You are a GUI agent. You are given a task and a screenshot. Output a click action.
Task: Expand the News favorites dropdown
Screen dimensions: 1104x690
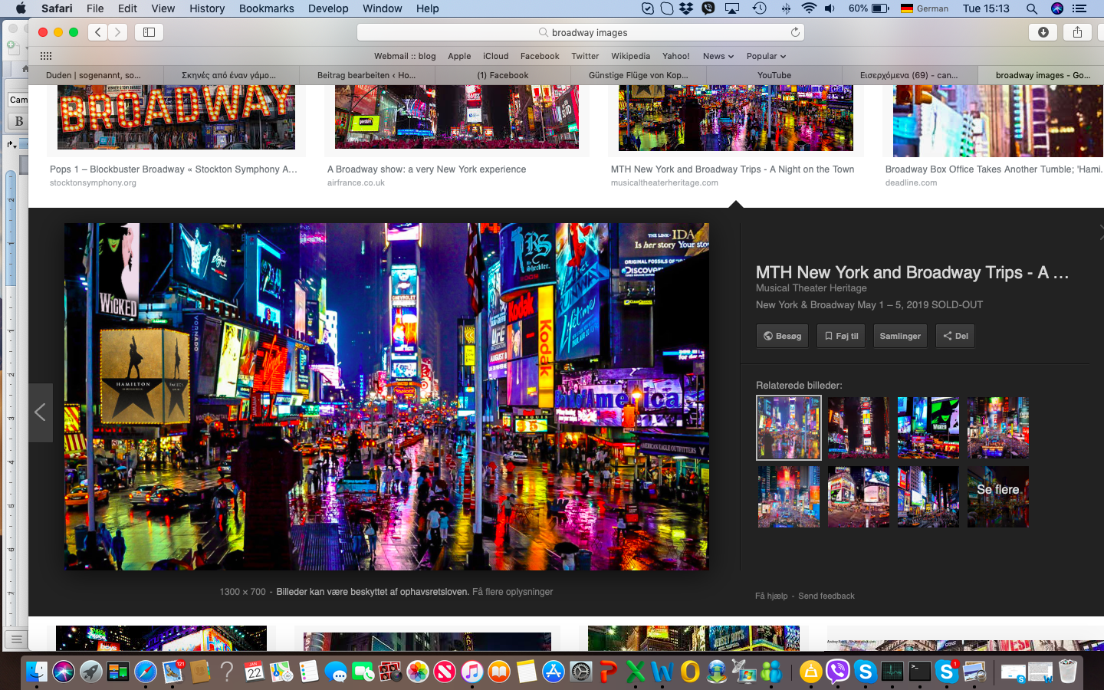[x=718, y=56]
